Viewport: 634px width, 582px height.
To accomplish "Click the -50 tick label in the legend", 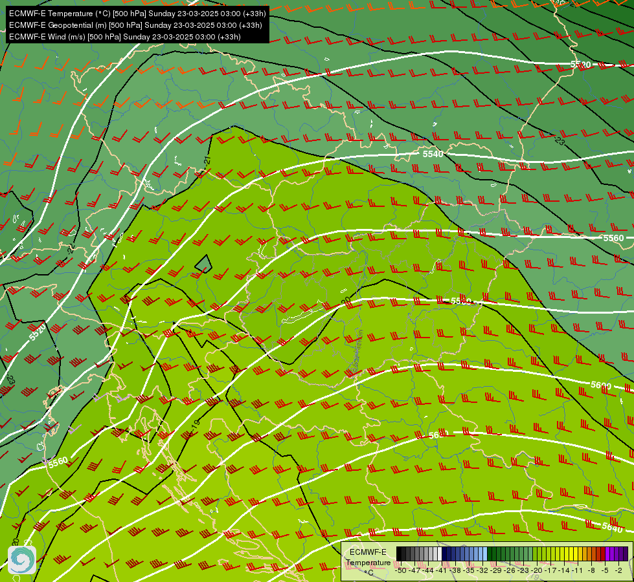I will pos(400,570).
